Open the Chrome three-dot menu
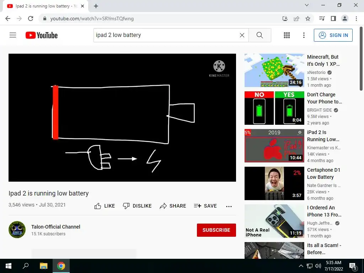The image size is (364, 273). (x=356, y=18)
